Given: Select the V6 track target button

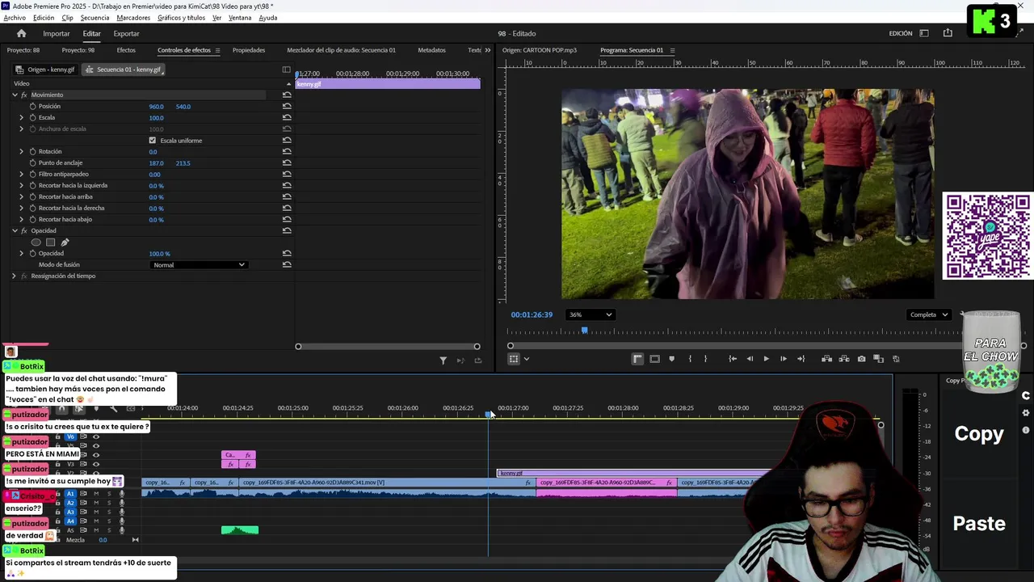Looking at the screenshot, I should click(x=70, y=436).
